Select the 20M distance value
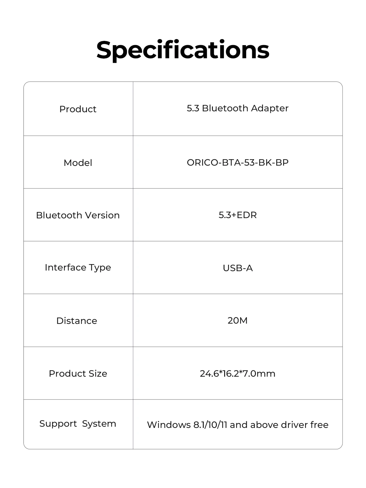Viewport: 366px width, 488px height. [237, 321]
